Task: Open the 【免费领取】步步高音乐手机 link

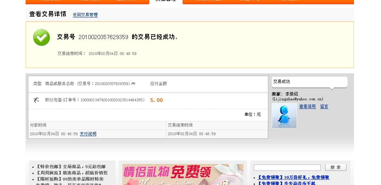Action: click(x=286, y=183)
